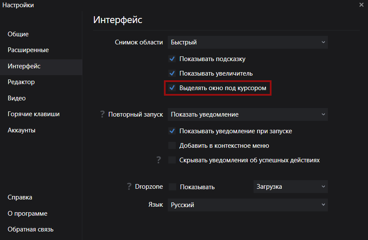Screen dimensions: 368x240
Task: Click the help icon beside Повторный запуск
Action: click(x=102, y=114)
